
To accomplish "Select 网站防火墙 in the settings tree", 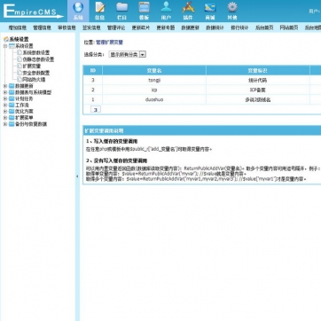I will tap(34, 79).
